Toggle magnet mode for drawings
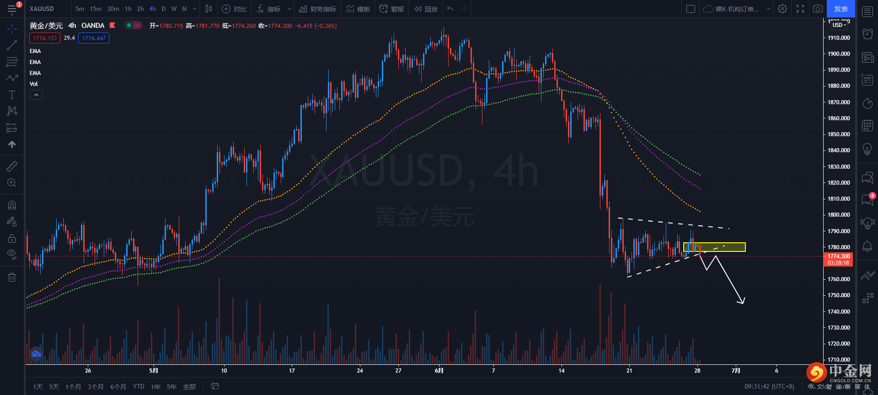Screen dimensions: 878x395 [x=12, y=205]
